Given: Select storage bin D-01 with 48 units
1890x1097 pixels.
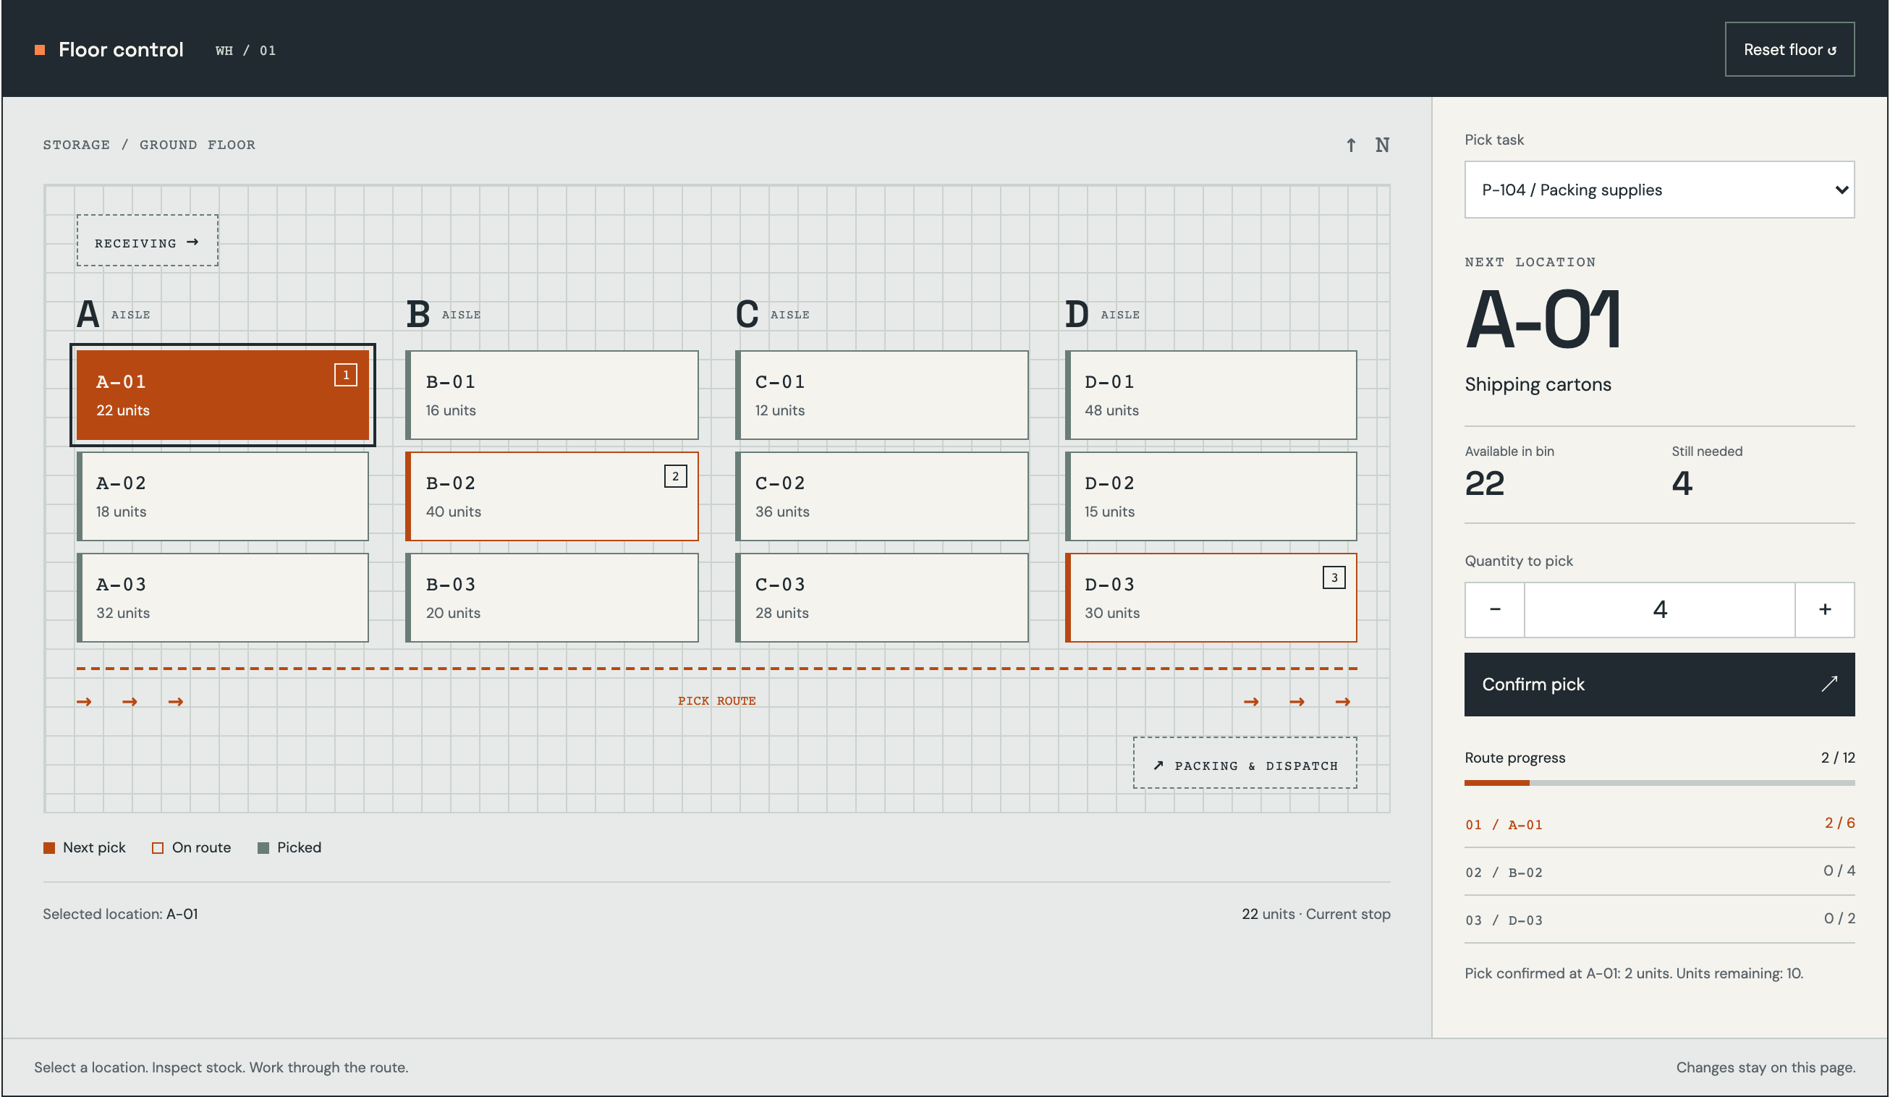Looking at the screenshot, I should (1211, 395).
